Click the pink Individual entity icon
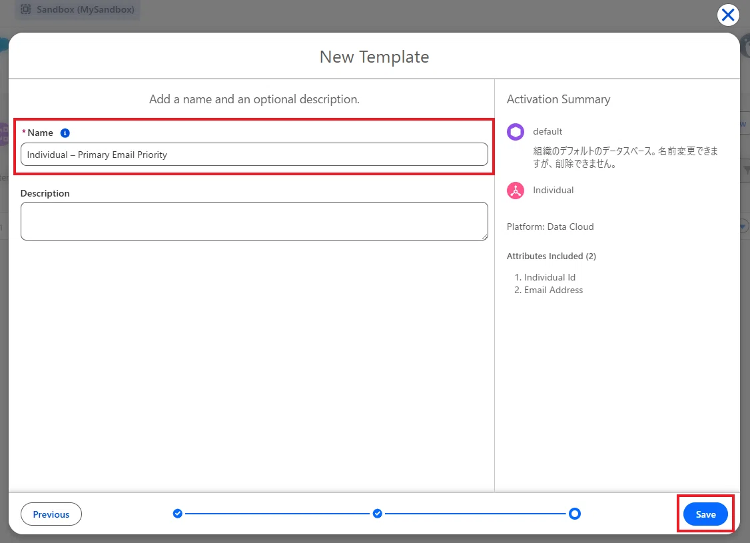The height and width of the screenshot is (543, 750). (515, 191)
